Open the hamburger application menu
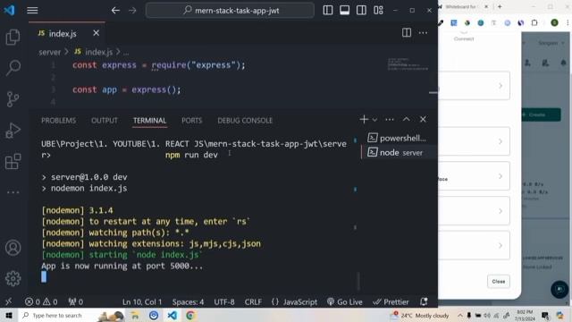This screenshot has height=322, width=572. click(32, 10)
